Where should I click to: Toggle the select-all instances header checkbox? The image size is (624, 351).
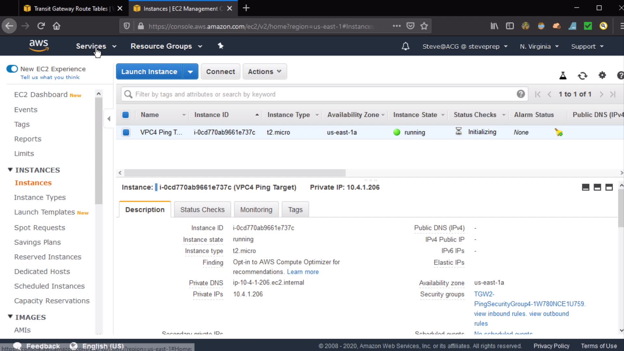pos(125,115)
